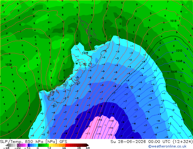
Task: Click the 1038 high pressure label
Action: click(x=9, y=65)
